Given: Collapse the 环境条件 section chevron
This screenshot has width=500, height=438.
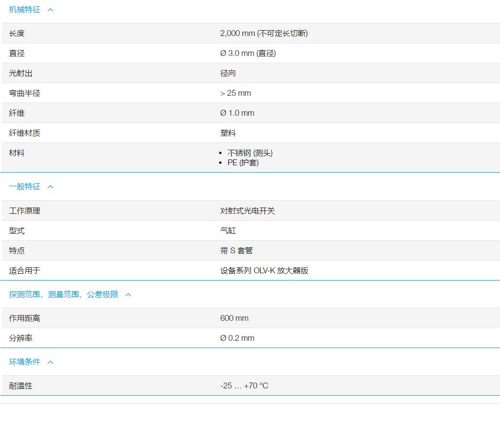Looking at the screenshot, I should coord(50,362).
